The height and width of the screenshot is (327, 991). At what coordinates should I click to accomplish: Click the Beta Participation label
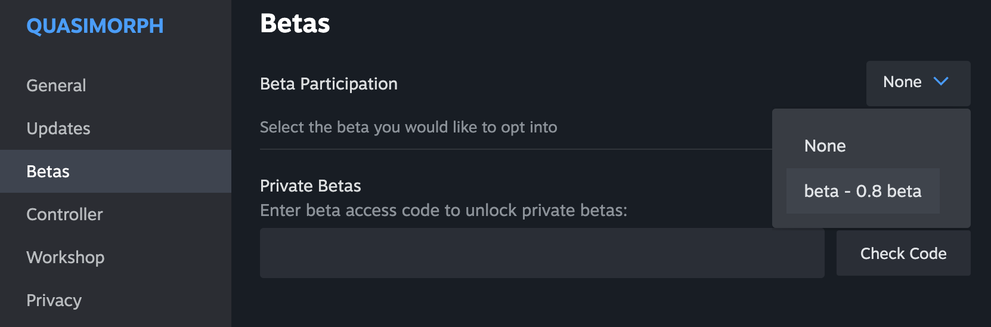pyautogui.click(x=329, y=84)
